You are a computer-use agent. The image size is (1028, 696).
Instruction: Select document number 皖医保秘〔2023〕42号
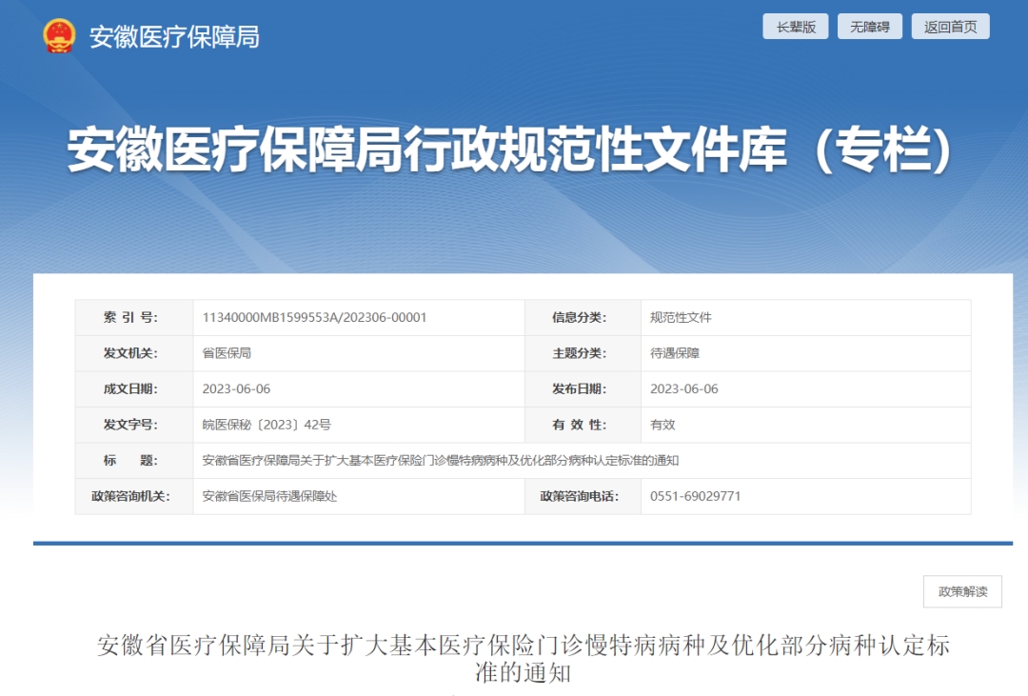(267, 425)
